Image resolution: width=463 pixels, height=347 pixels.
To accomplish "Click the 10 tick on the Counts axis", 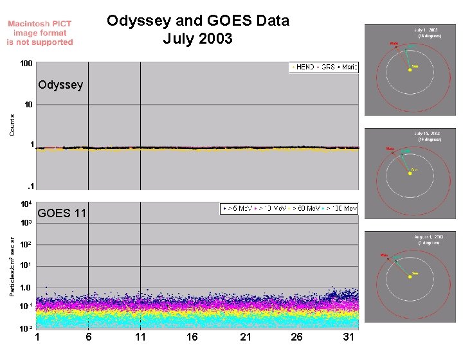I will (x=29, y=105).
